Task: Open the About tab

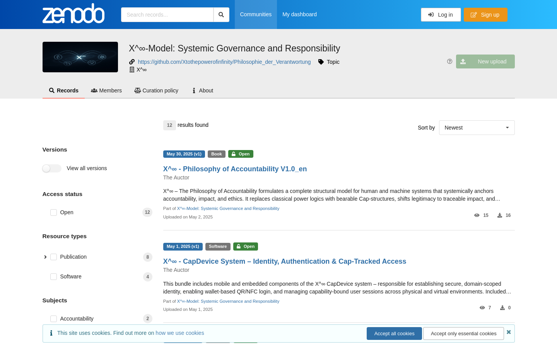Action: tap(203, 90)
